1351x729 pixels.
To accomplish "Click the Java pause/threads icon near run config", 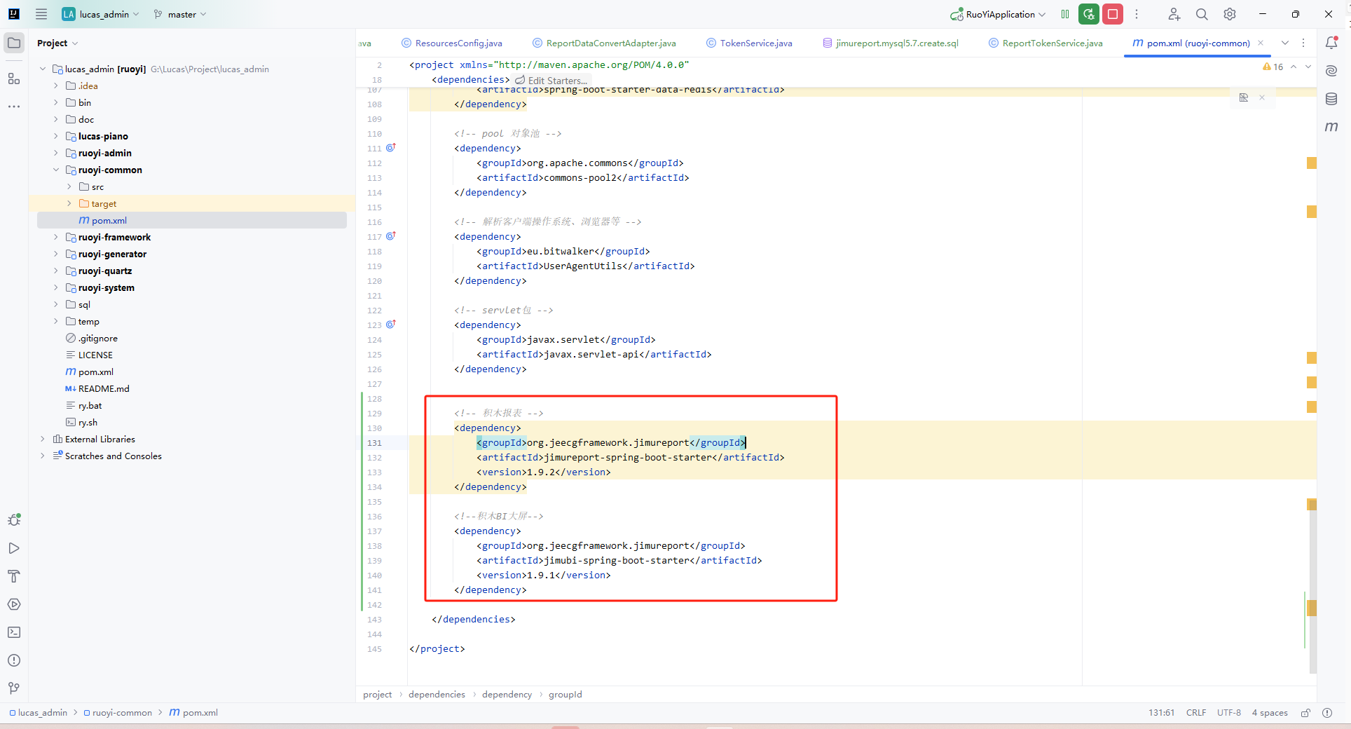I will click(1065, 14).
